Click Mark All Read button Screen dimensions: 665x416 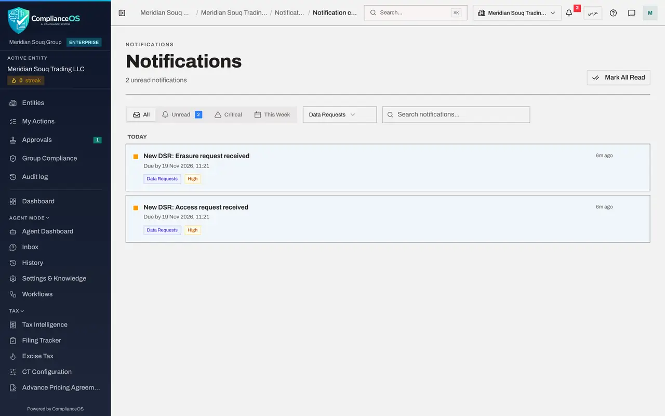(618, 77)
